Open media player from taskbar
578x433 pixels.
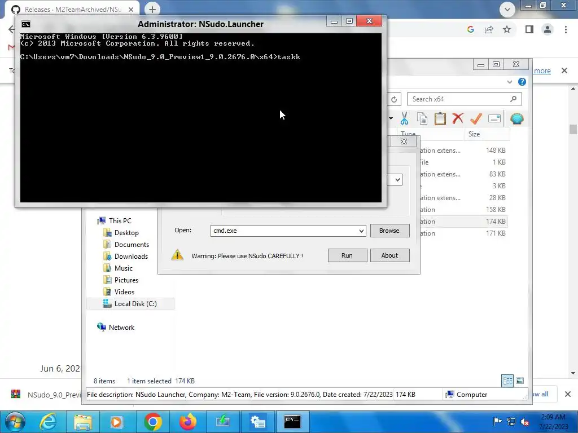(117, 422)
